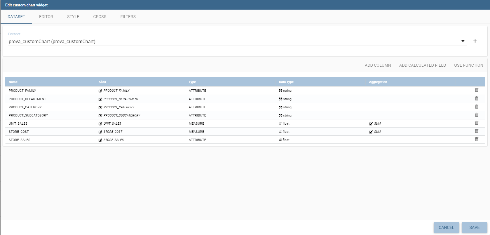
Task: Click the Alias column header
Action: click(102, 82)
